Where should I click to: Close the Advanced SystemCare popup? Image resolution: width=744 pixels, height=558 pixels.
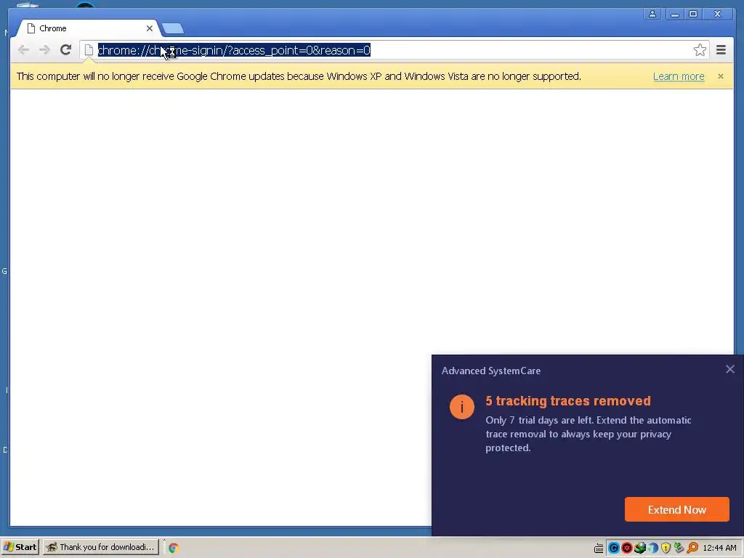tap(730, 369)
